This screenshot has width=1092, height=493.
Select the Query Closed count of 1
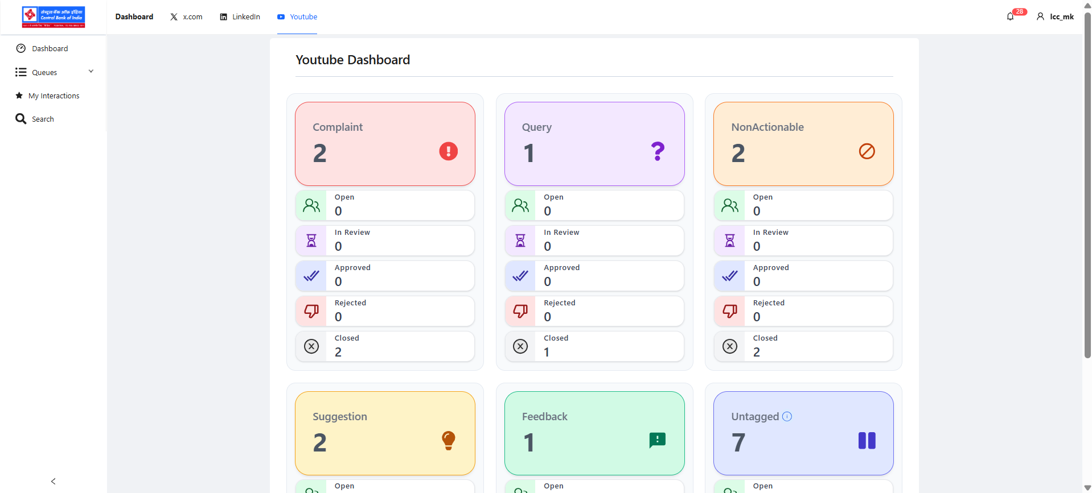coord(547,352)
